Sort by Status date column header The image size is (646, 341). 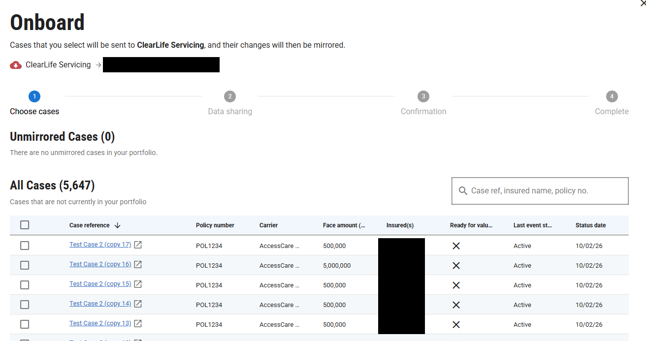(x=590, y=225)
